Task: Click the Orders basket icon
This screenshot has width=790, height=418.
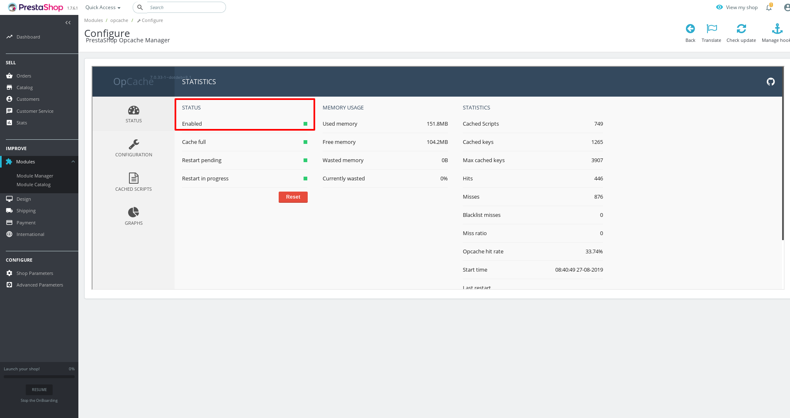Action: click(x=9, y=76)
